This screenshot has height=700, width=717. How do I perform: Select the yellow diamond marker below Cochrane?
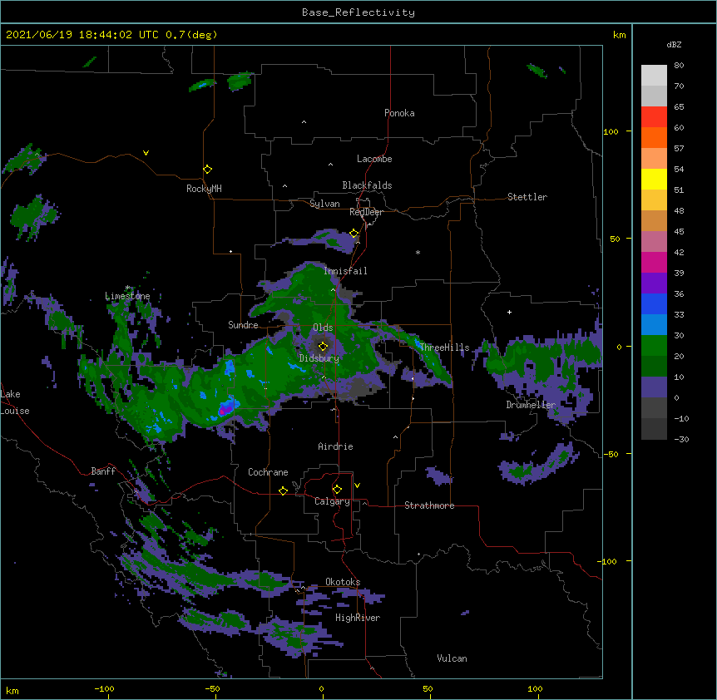(x=283, y=490)
